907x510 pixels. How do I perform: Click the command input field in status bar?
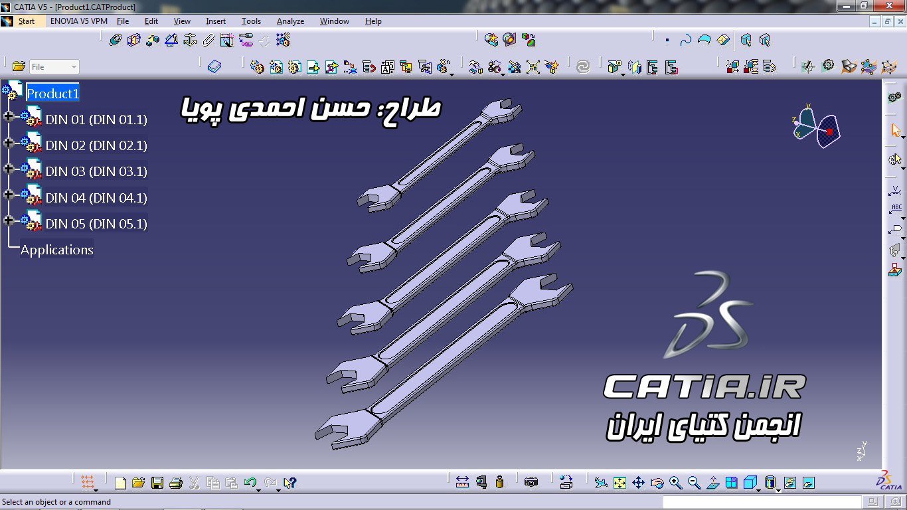click(762, 503)
